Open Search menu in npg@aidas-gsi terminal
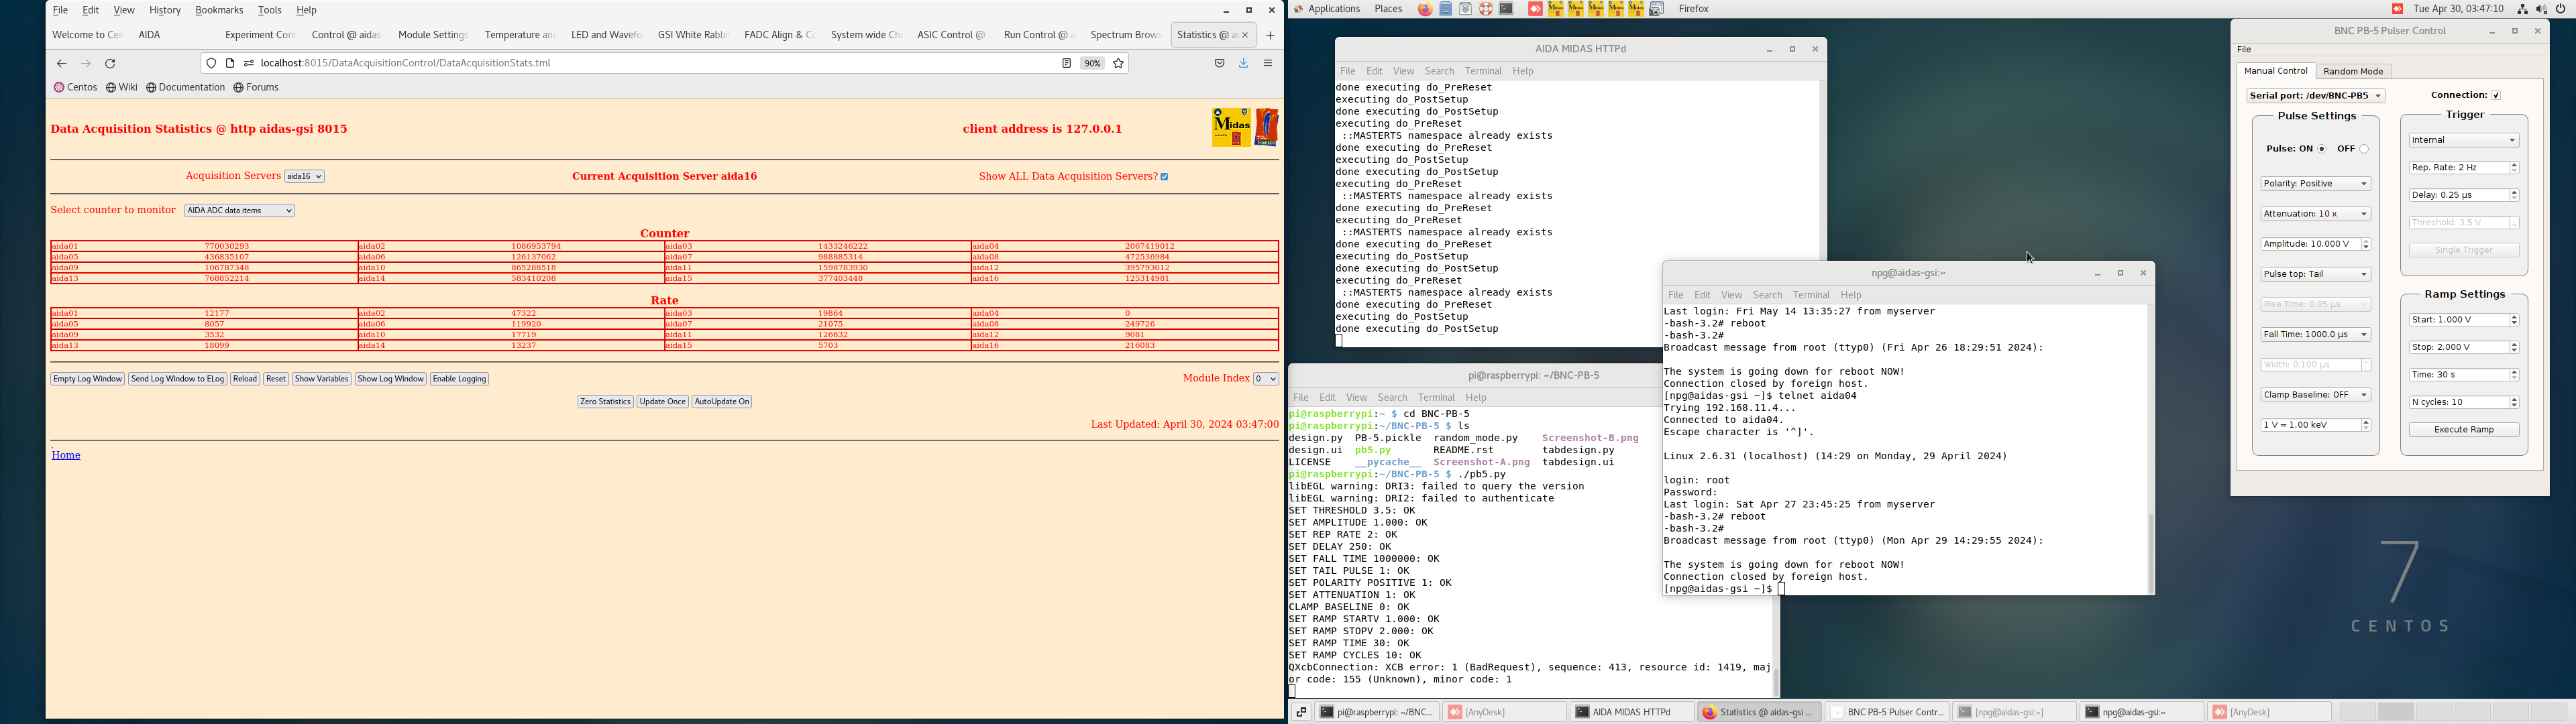Screen dimensions: 2576x724 point(1767,296)
